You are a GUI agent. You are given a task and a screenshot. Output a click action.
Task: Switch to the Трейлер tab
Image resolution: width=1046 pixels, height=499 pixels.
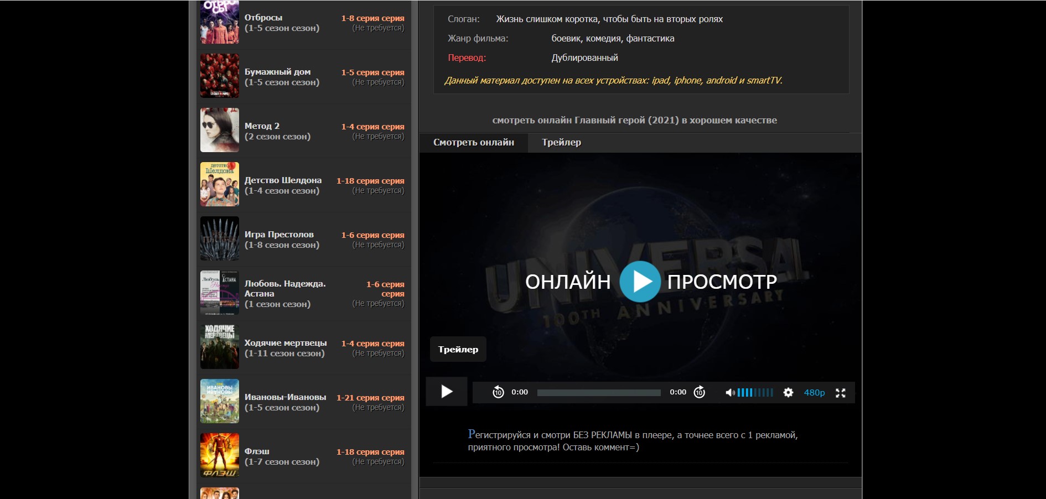[x=561, y=142]
